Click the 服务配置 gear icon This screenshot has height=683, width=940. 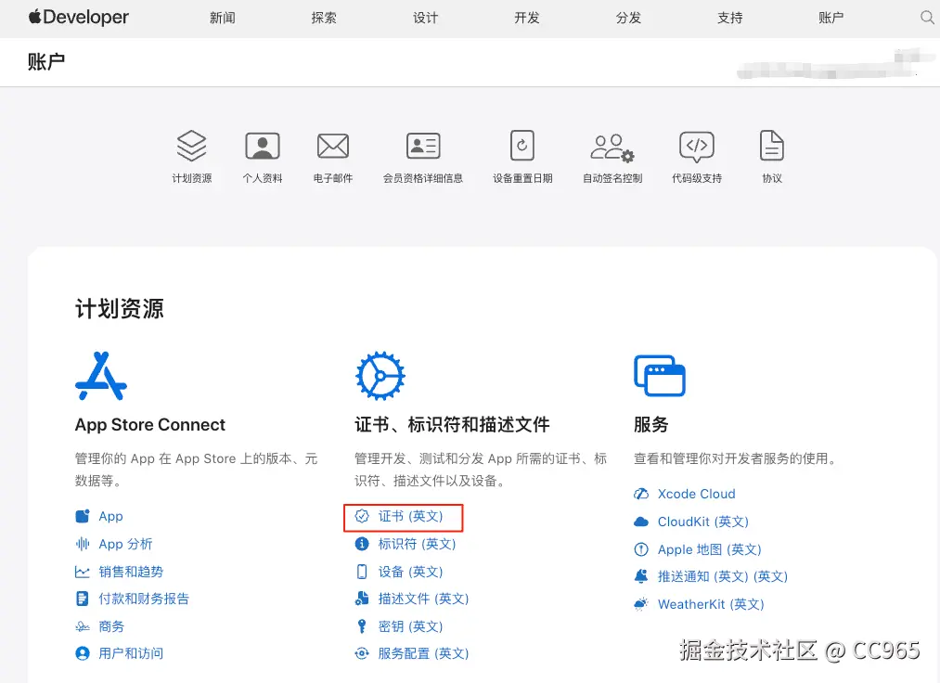click(x=362, y=653)
